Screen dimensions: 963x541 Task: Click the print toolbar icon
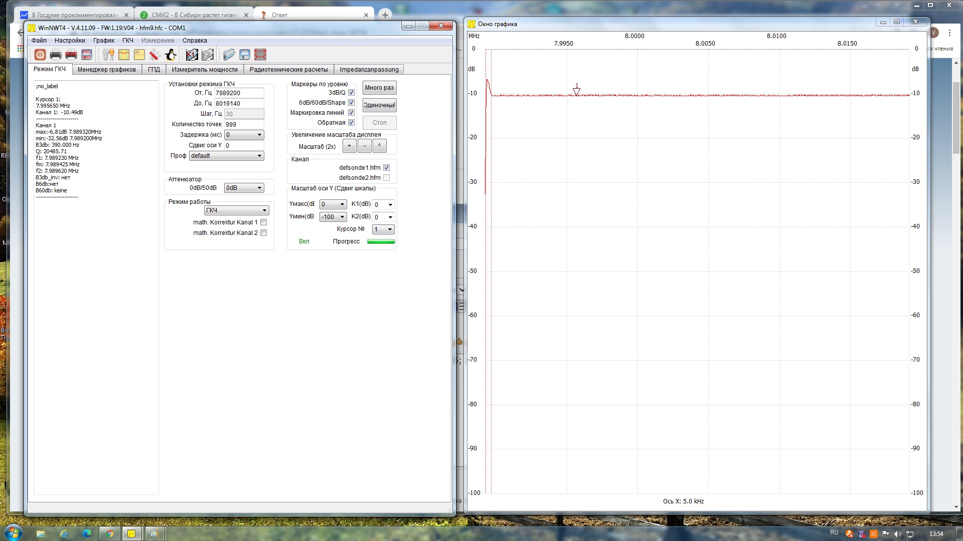(x=56, y=55)
